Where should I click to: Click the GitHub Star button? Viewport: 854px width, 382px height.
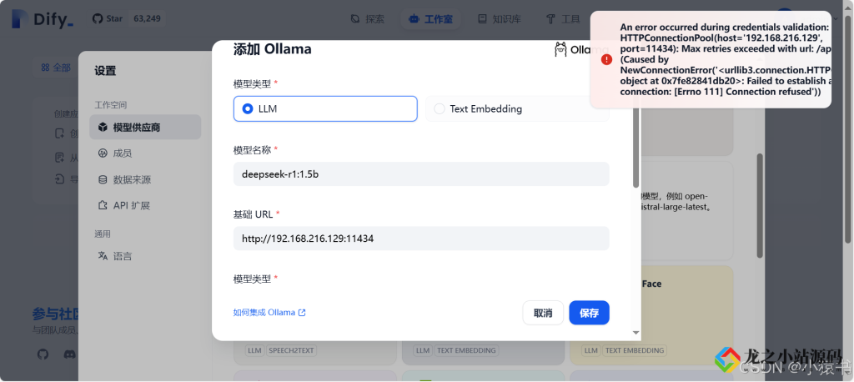pyautogui.click(x=108, y=18)
